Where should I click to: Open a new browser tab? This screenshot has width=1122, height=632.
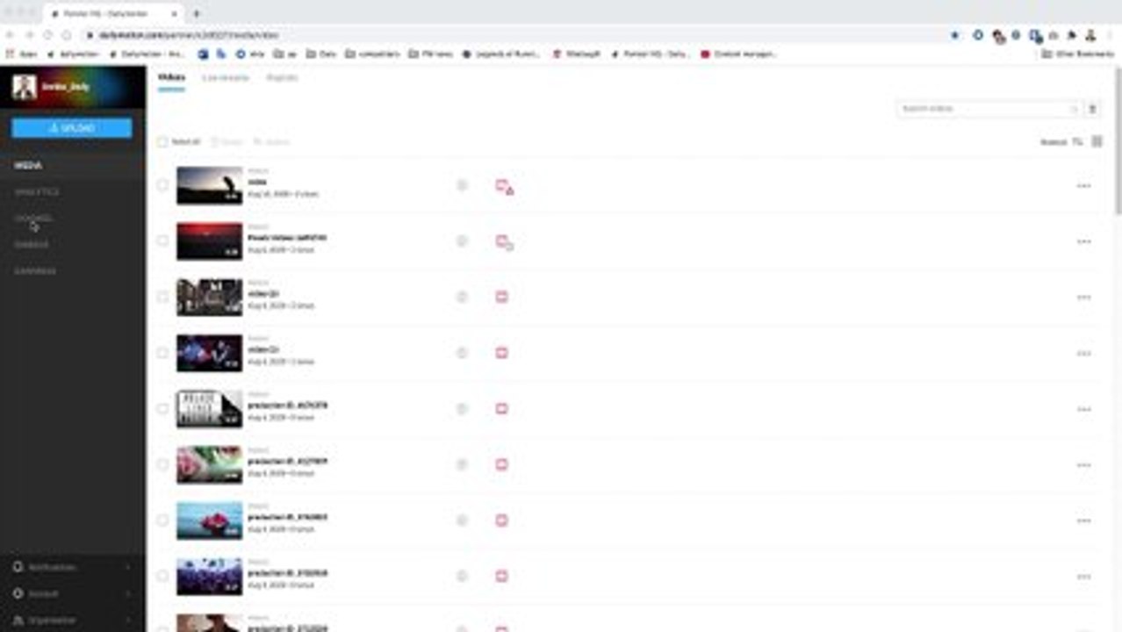(x=196, y=13)
